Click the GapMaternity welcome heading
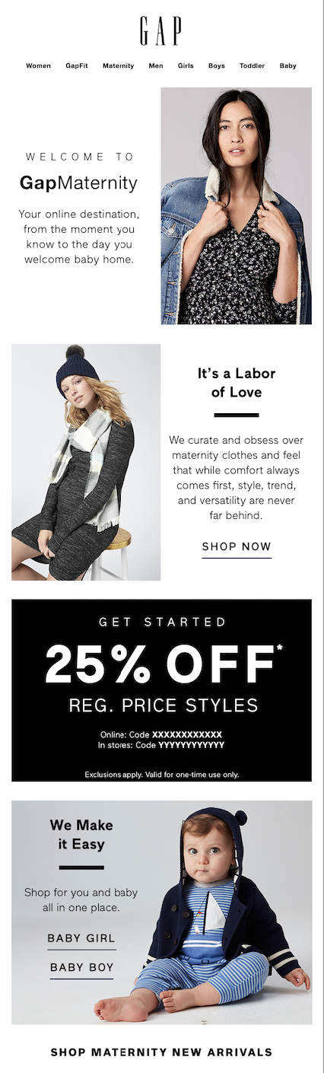324x1073 pixels. [x=78, y=183]
